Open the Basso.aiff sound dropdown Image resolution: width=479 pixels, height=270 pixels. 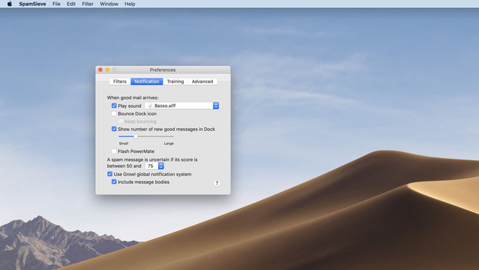click(182, 106)
